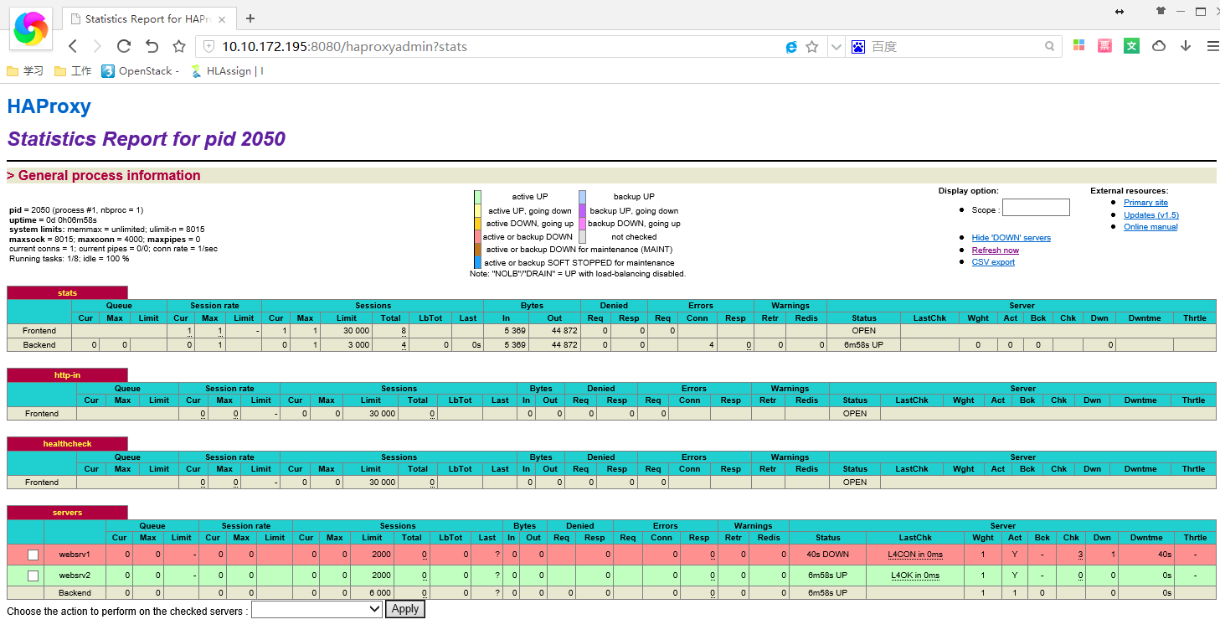This screenshot has width=1220, height=635.
Task: Open the 学习 bookmarks folder
Action: [25, 71]
